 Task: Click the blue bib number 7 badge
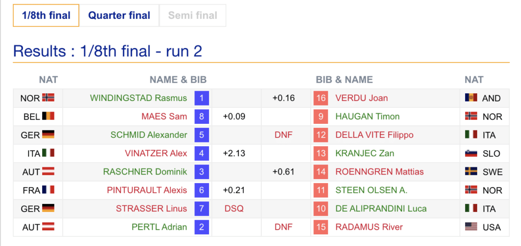[202, 208]
